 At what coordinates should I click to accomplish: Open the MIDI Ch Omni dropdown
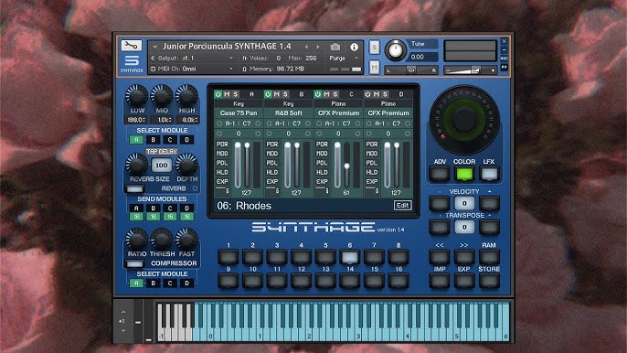click(x=192, y=69)
